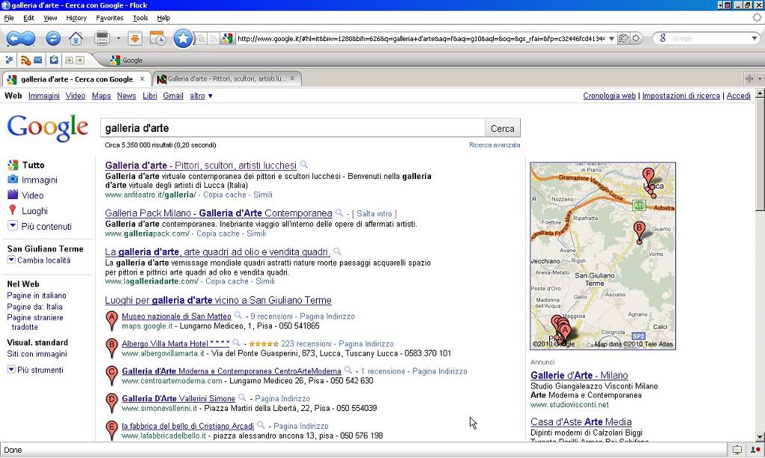Open My World blue star icon in Flock toolbar
The image size is (765, 458).
point(9,60)
